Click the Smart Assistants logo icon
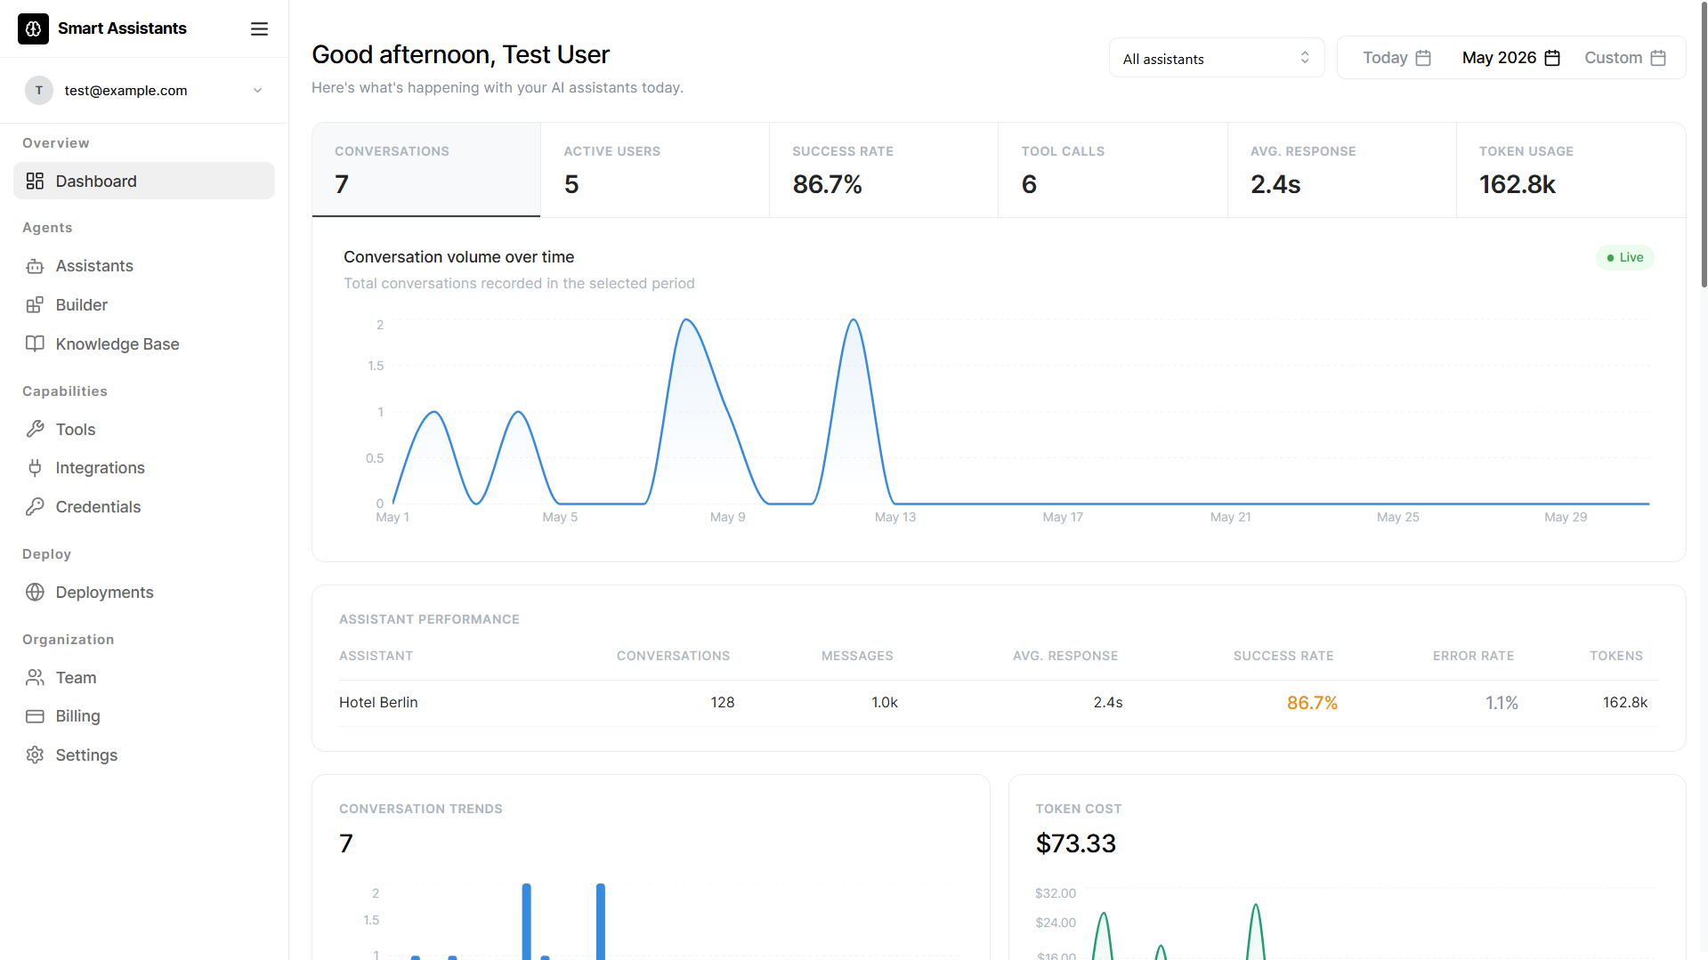The height and width of the screenshot is (960, 1708). coord(33,28)
